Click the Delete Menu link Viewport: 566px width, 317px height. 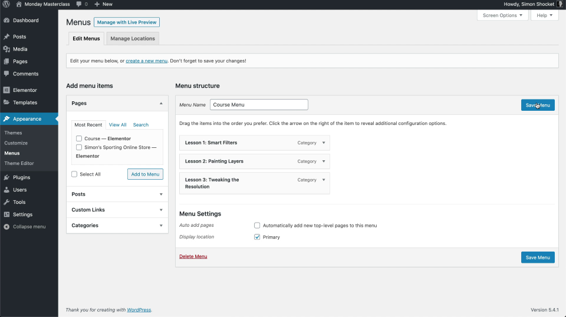(193, 257)
